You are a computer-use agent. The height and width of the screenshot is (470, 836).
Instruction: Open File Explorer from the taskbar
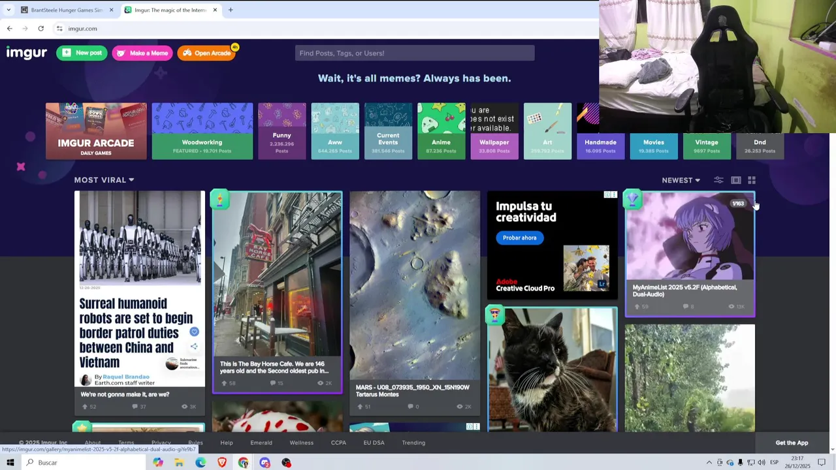tap(179, 462)
